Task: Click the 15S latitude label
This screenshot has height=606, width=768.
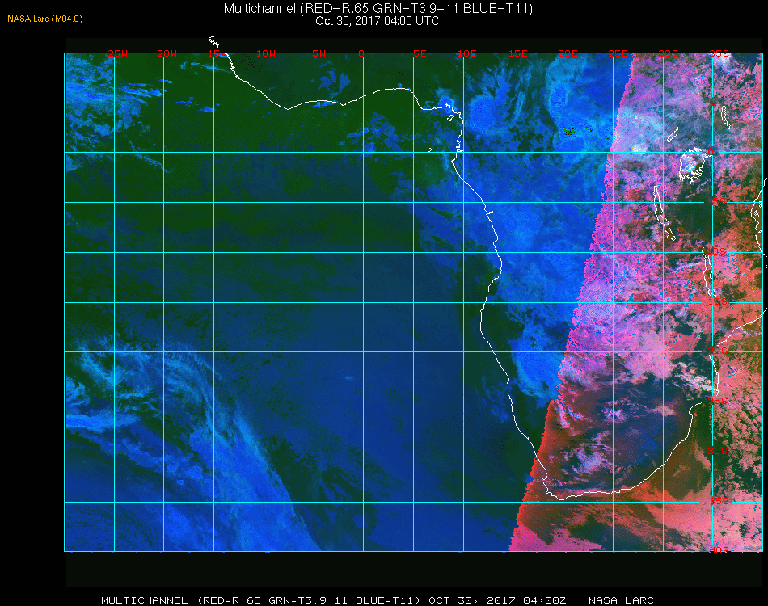Action: (x=718, y=301)
